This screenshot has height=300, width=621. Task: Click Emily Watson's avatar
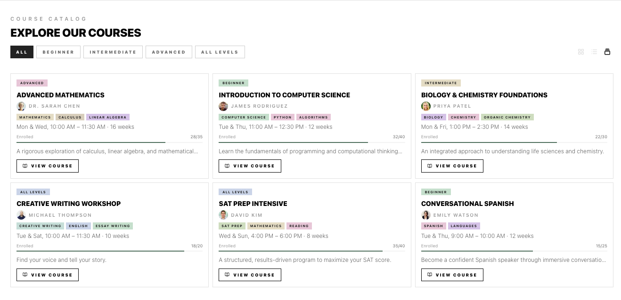(x=426, y=215)
